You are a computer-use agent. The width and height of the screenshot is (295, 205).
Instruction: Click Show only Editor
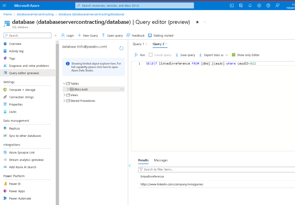246,55
